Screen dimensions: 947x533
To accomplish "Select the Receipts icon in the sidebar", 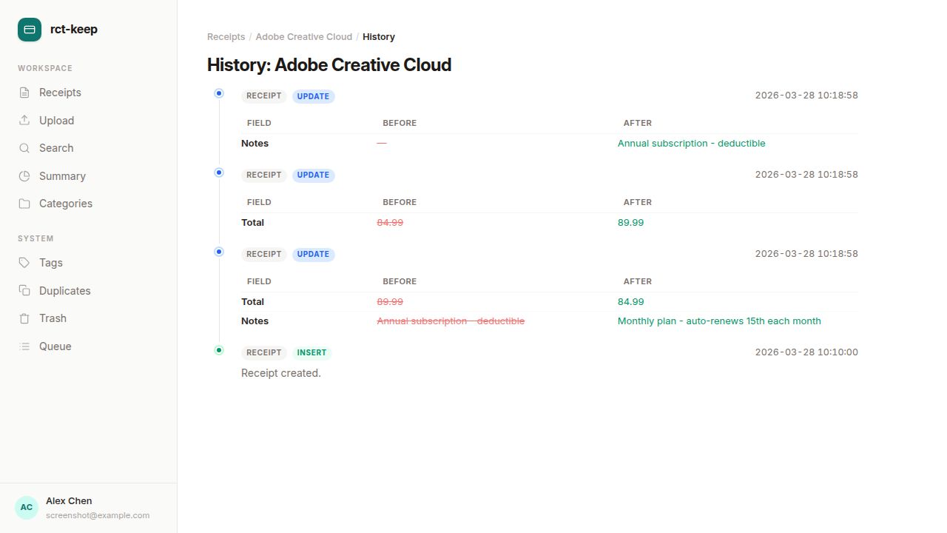I will [25, 92].
